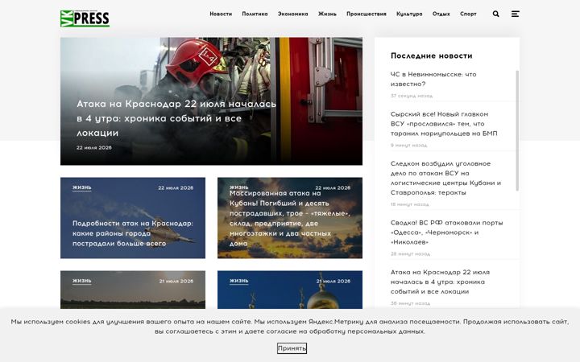Open the Культура menu item
This screenshot has width=580, height=362.
coord(409,14)
